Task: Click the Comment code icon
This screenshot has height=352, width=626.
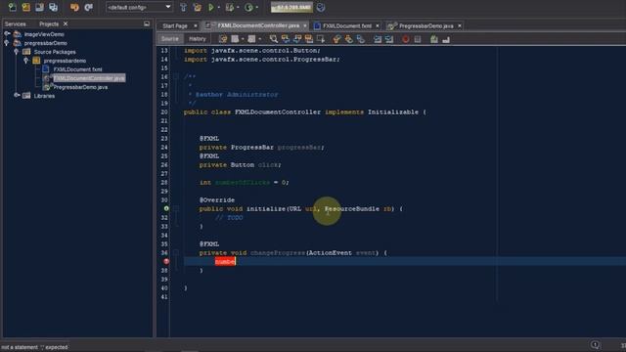Action: point(434,39)
